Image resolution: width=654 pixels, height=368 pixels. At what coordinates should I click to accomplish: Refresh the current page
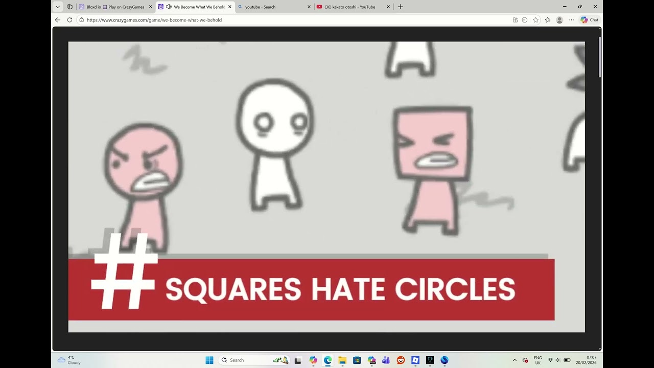tap(70, 20)
